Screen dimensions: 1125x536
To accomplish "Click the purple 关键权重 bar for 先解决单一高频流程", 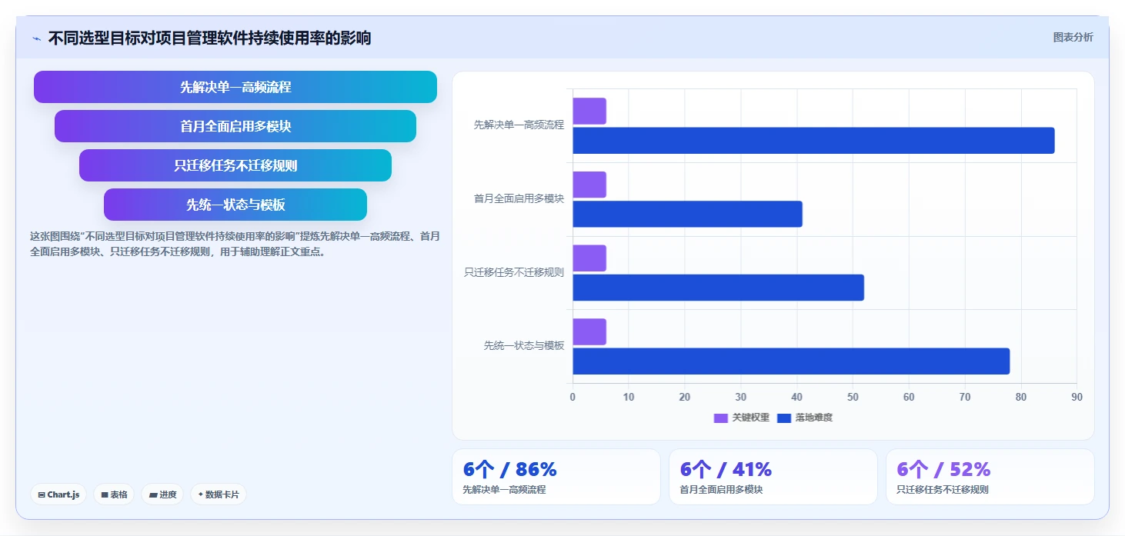I will click(x=589, y=111).
